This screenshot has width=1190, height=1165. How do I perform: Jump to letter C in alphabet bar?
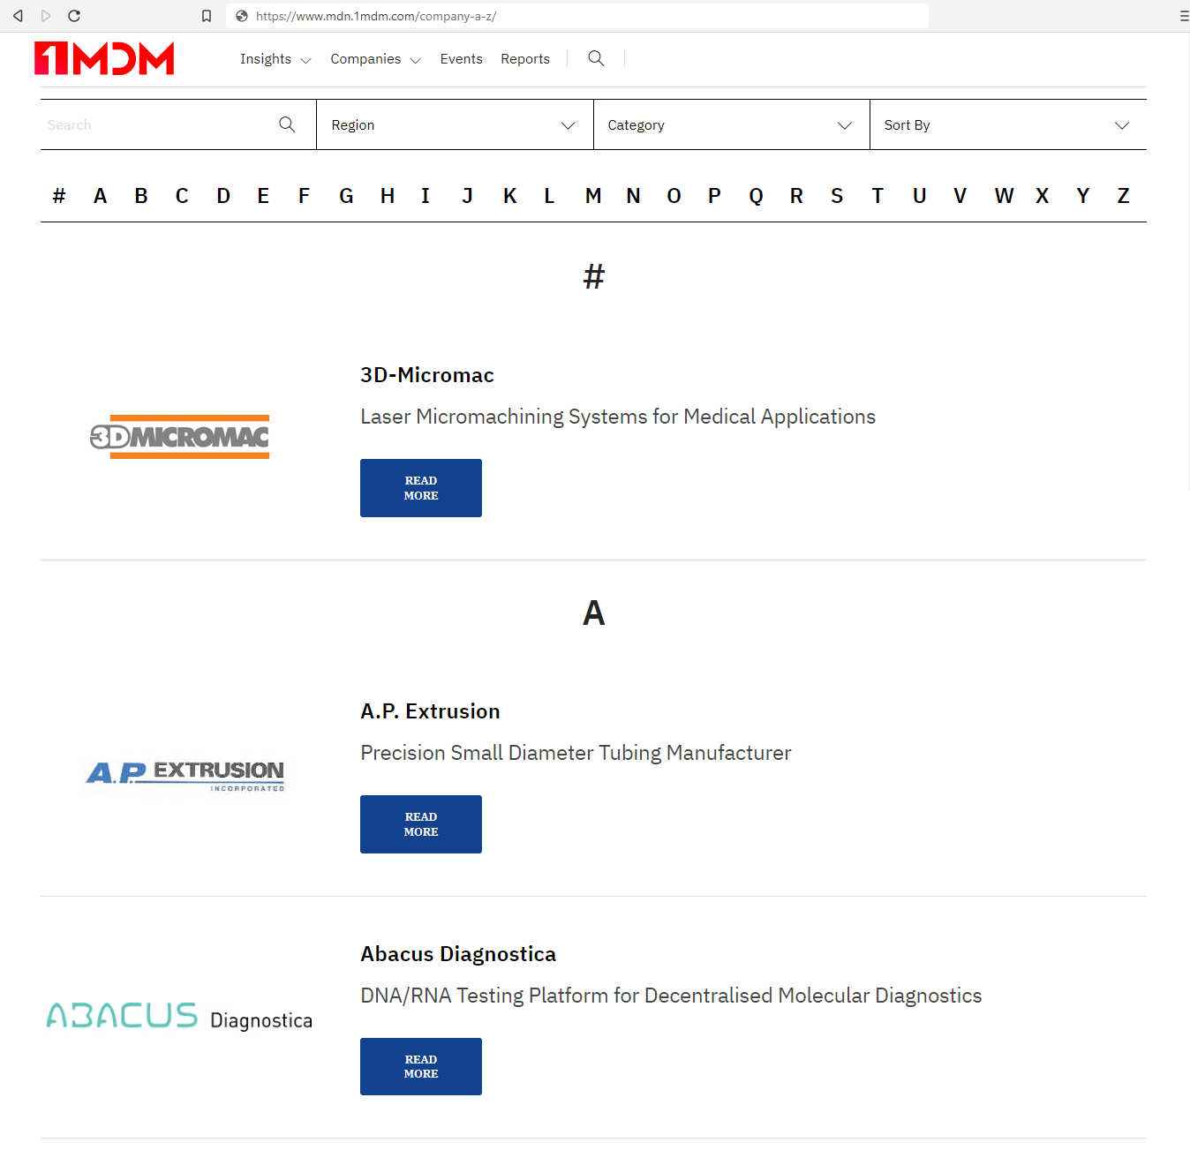pyautogui.click(x=182, y=195)
